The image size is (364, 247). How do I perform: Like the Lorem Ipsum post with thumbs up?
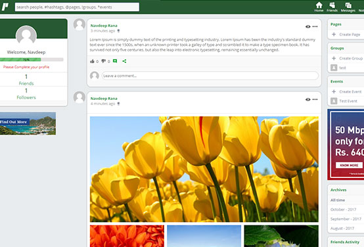click(92, 61)
